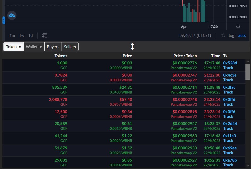
Task: Click the vertical resize arrow icon
Action: tap(132, 47)
